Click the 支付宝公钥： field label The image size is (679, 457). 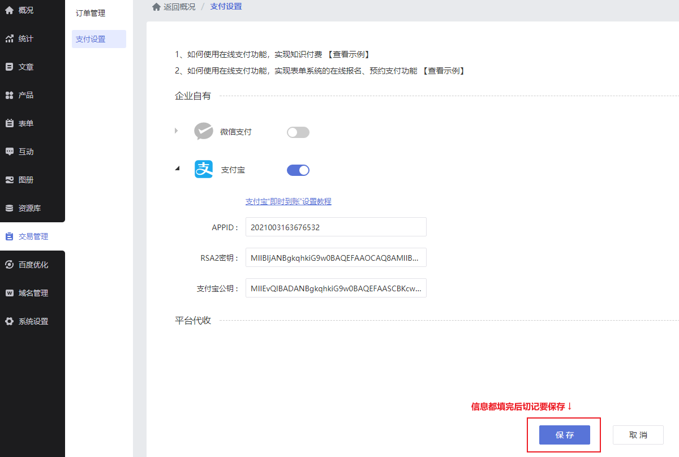point(218,288)
